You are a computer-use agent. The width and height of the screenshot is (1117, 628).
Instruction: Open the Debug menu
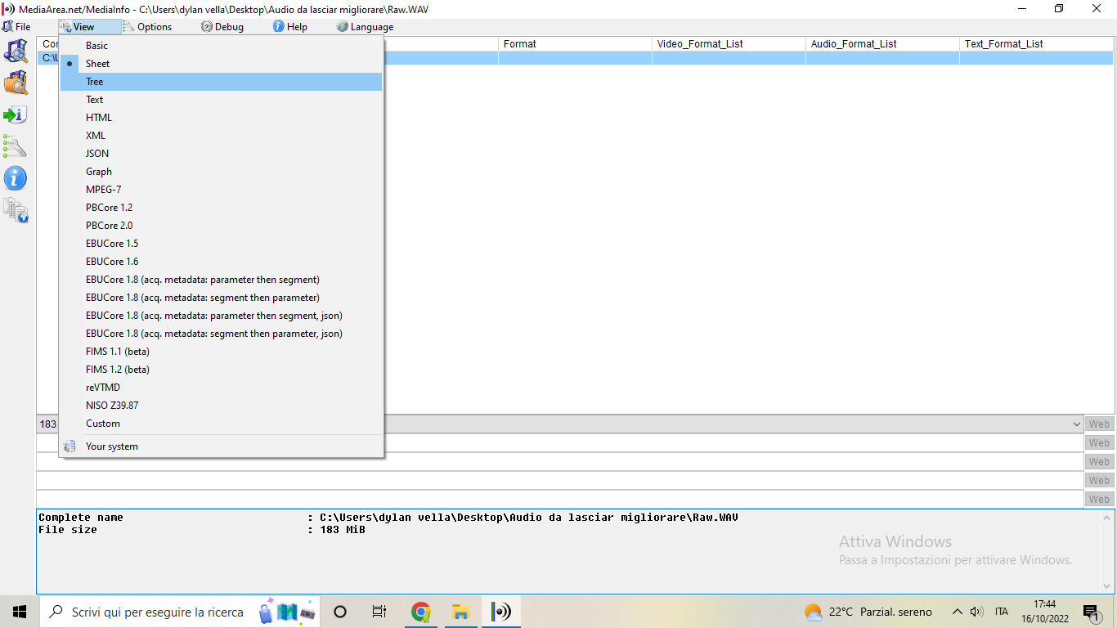(x=222, y=27)
